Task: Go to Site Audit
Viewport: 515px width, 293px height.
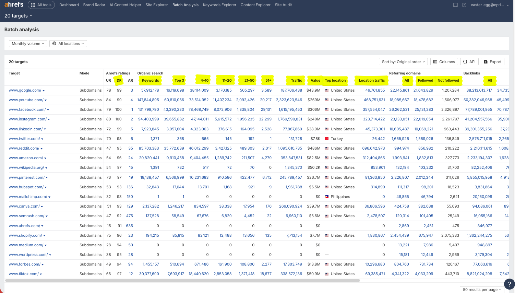Action: (x=284, y=5)
